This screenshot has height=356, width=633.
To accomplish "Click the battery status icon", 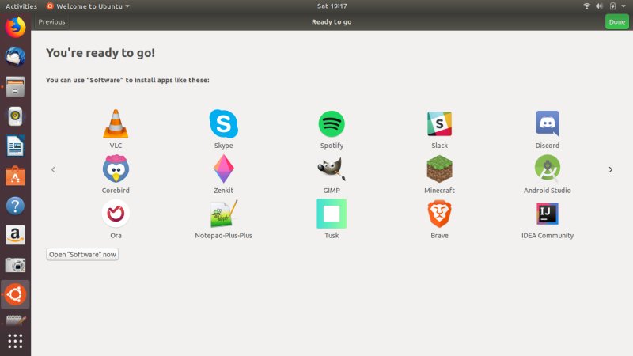I will pyautogui.click(x=612, y=6).
